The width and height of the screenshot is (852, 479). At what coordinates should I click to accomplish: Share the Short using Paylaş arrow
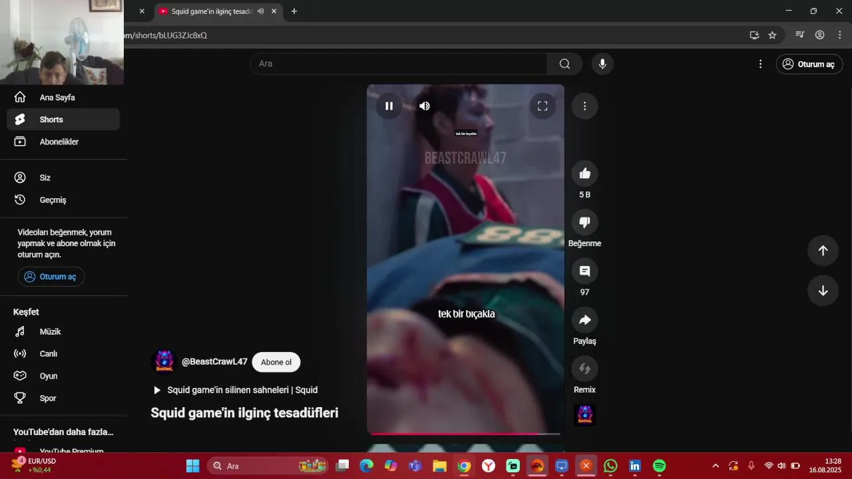[x=585, y=320]
